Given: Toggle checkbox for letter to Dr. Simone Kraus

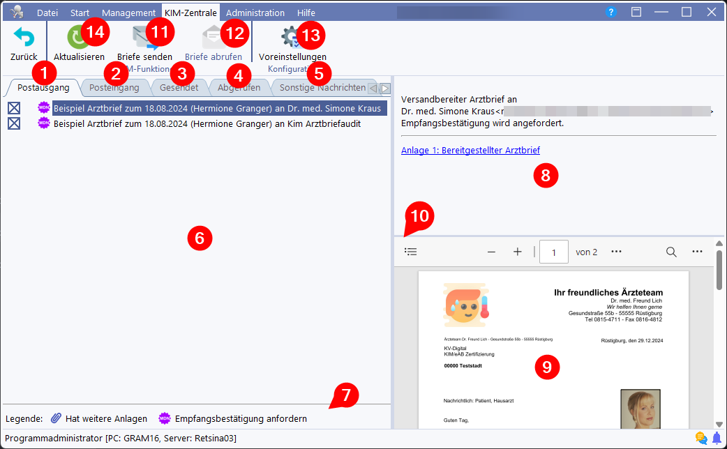Looking at the screenshot, I should 14,108.
